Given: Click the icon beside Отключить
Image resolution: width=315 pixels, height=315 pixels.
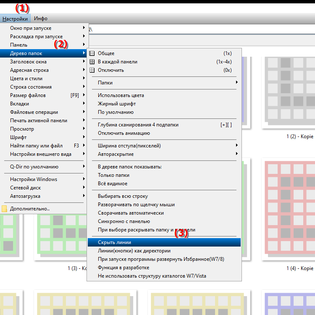Looking at the screenshot, I should (92, 70).
